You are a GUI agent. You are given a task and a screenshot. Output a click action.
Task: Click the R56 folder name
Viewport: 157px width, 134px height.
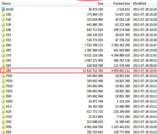(x=8, y=127)
